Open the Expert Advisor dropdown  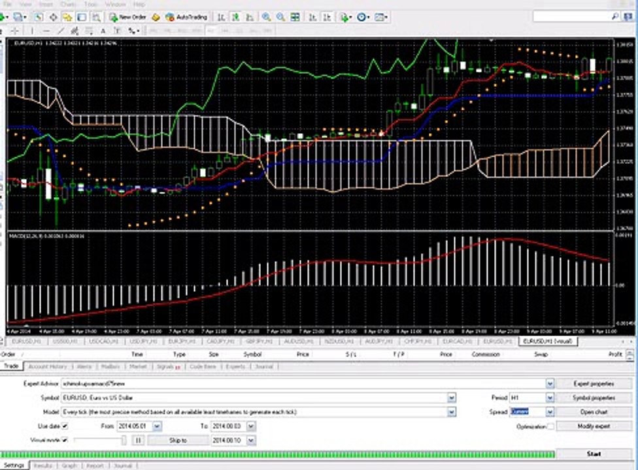(550, 383)
